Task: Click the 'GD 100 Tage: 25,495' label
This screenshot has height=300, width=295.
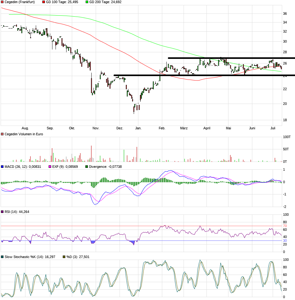Action: pyautogui.click(x=62, y=2)
